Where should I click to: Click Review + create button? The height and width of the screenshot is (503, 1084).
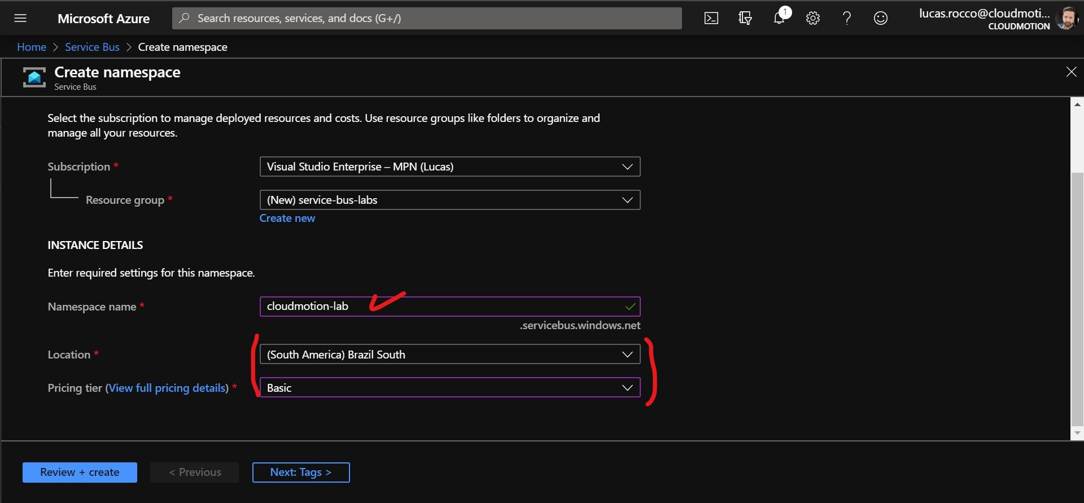tap(80, 473)
